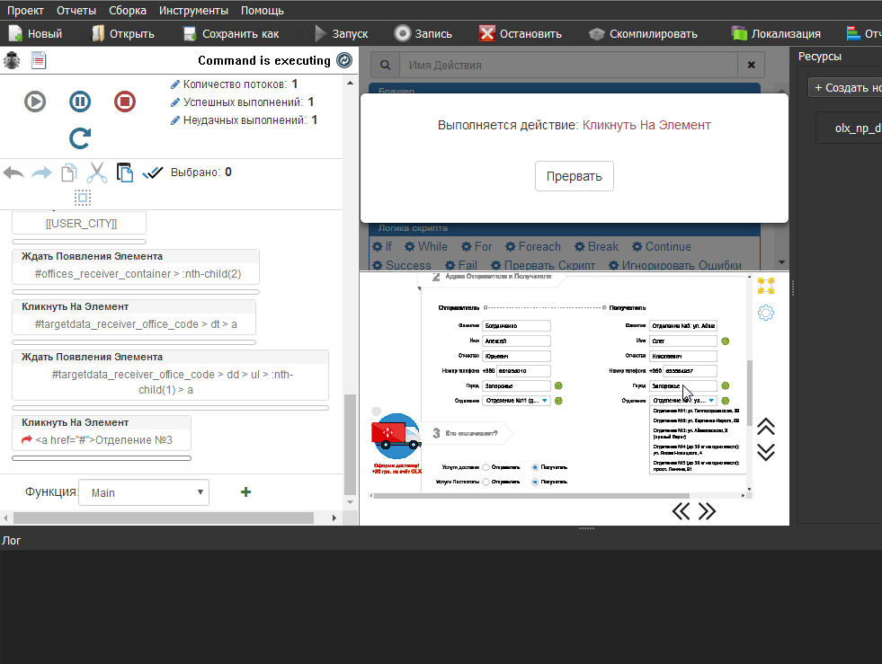The height and width of the screenshot is (664, 882).
Task: Click the Прервать button
Action: [574, 176]
